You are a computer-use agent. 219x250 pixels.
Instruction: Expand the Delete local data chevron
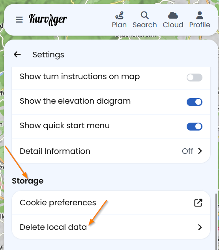pos(200,227)
